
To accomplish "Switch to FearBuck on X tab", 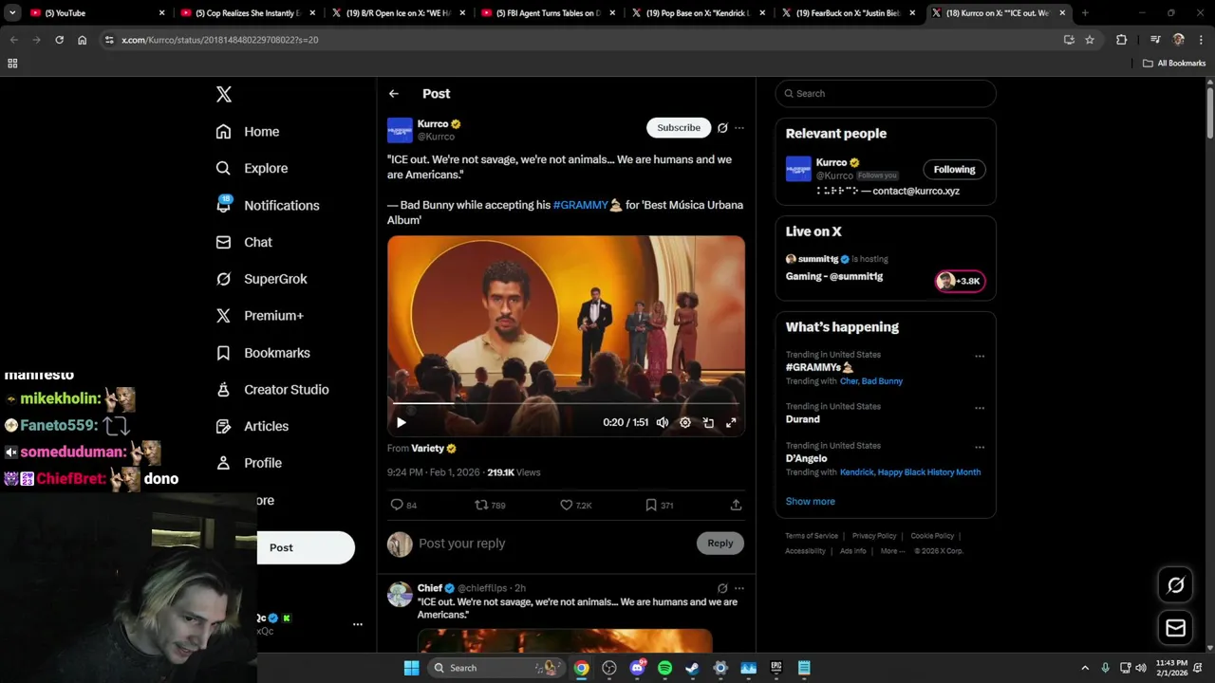I will pos(848,13).
